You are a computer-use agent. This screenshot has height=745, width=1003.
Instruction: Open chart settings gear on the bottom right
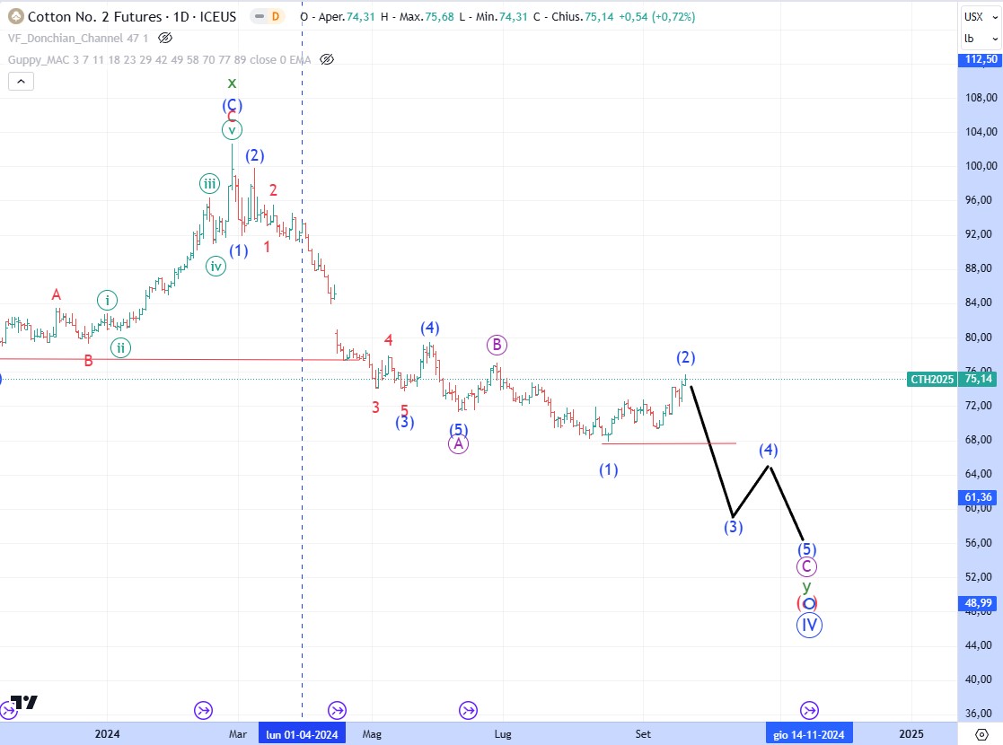[x=981, y=734]
